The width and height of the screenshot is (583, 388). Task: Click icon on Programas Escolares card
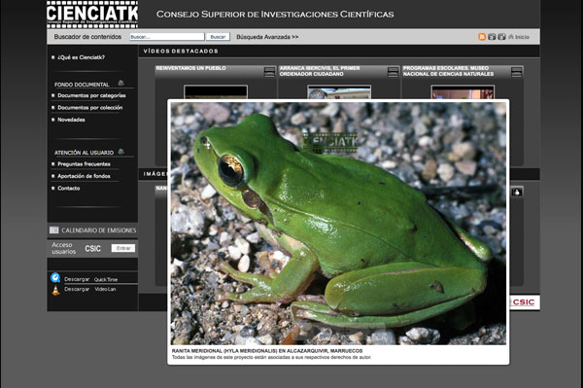pyautogui.click(x=516, y=72)
